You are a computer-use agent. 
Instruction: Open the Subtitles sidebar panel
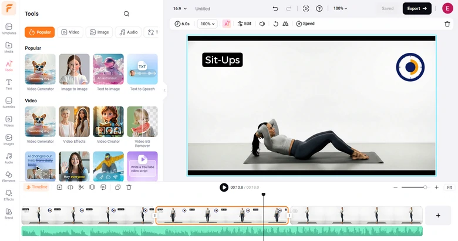pyautogui.click(x=9, y=103)
